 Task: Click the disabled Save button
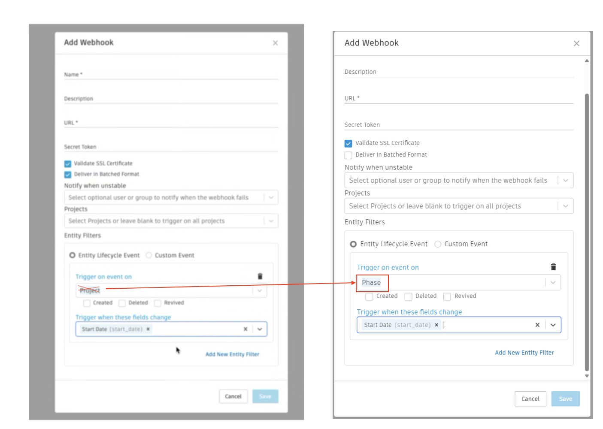565,399
